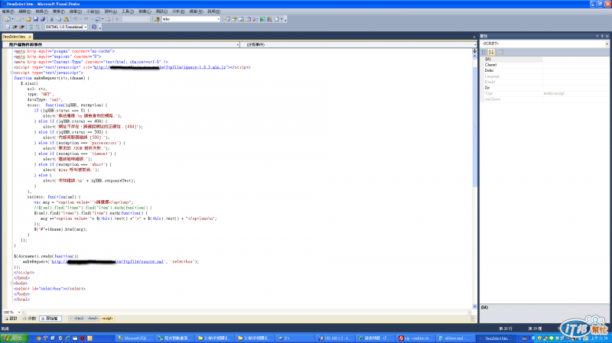Click the Internet Explorer quick launch icon
Screen dimensions: 612x343
(67, 338)
